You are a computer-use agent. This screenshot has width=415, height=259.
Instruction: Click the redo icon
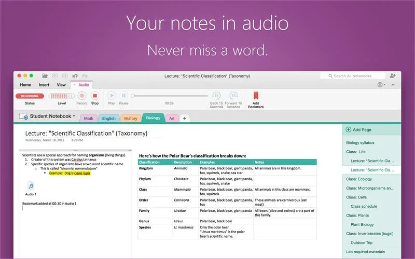85,76
